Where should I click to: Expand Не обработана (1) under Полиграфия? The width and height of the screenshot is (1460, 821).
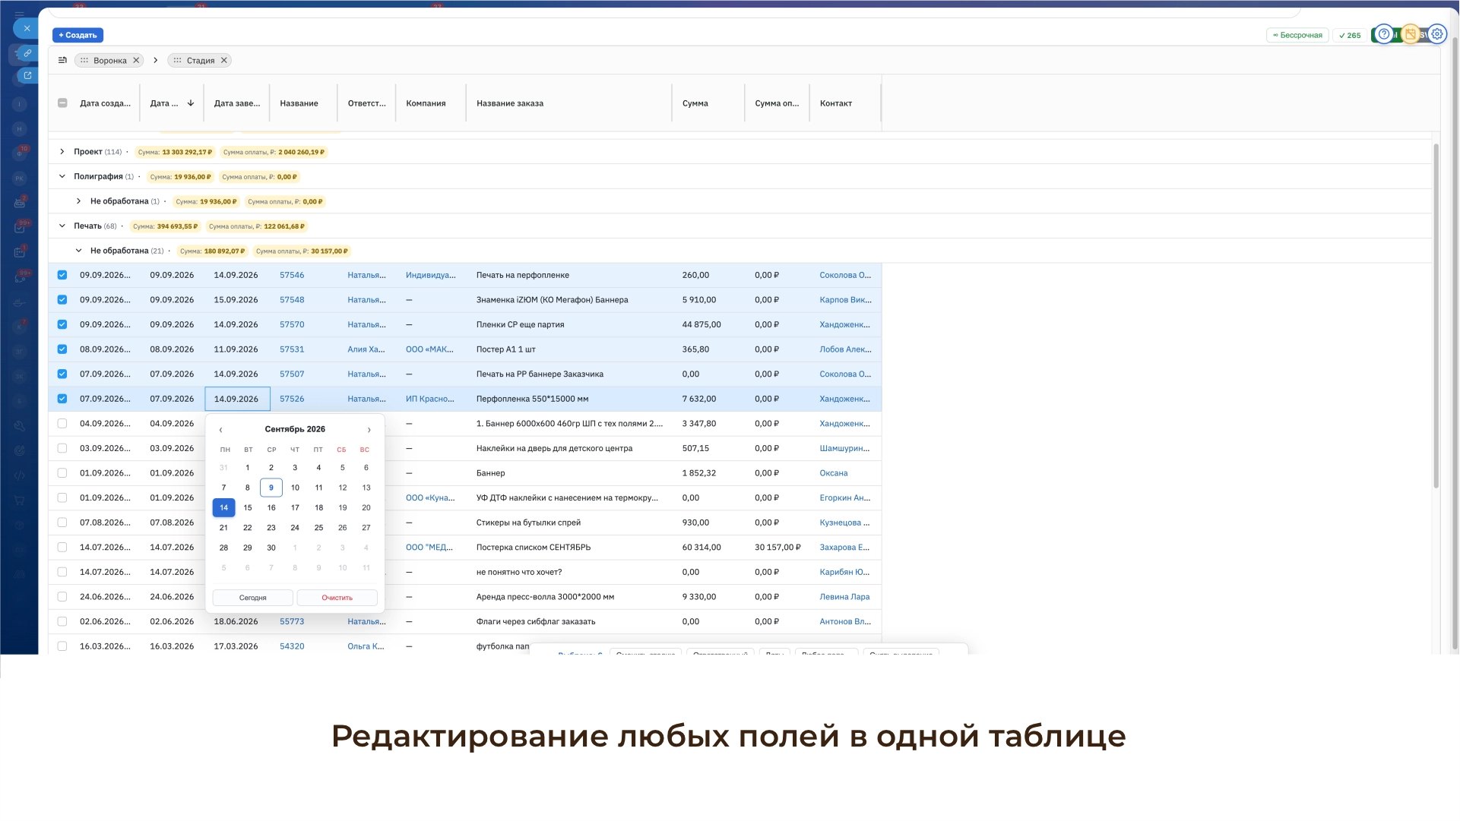78,201
